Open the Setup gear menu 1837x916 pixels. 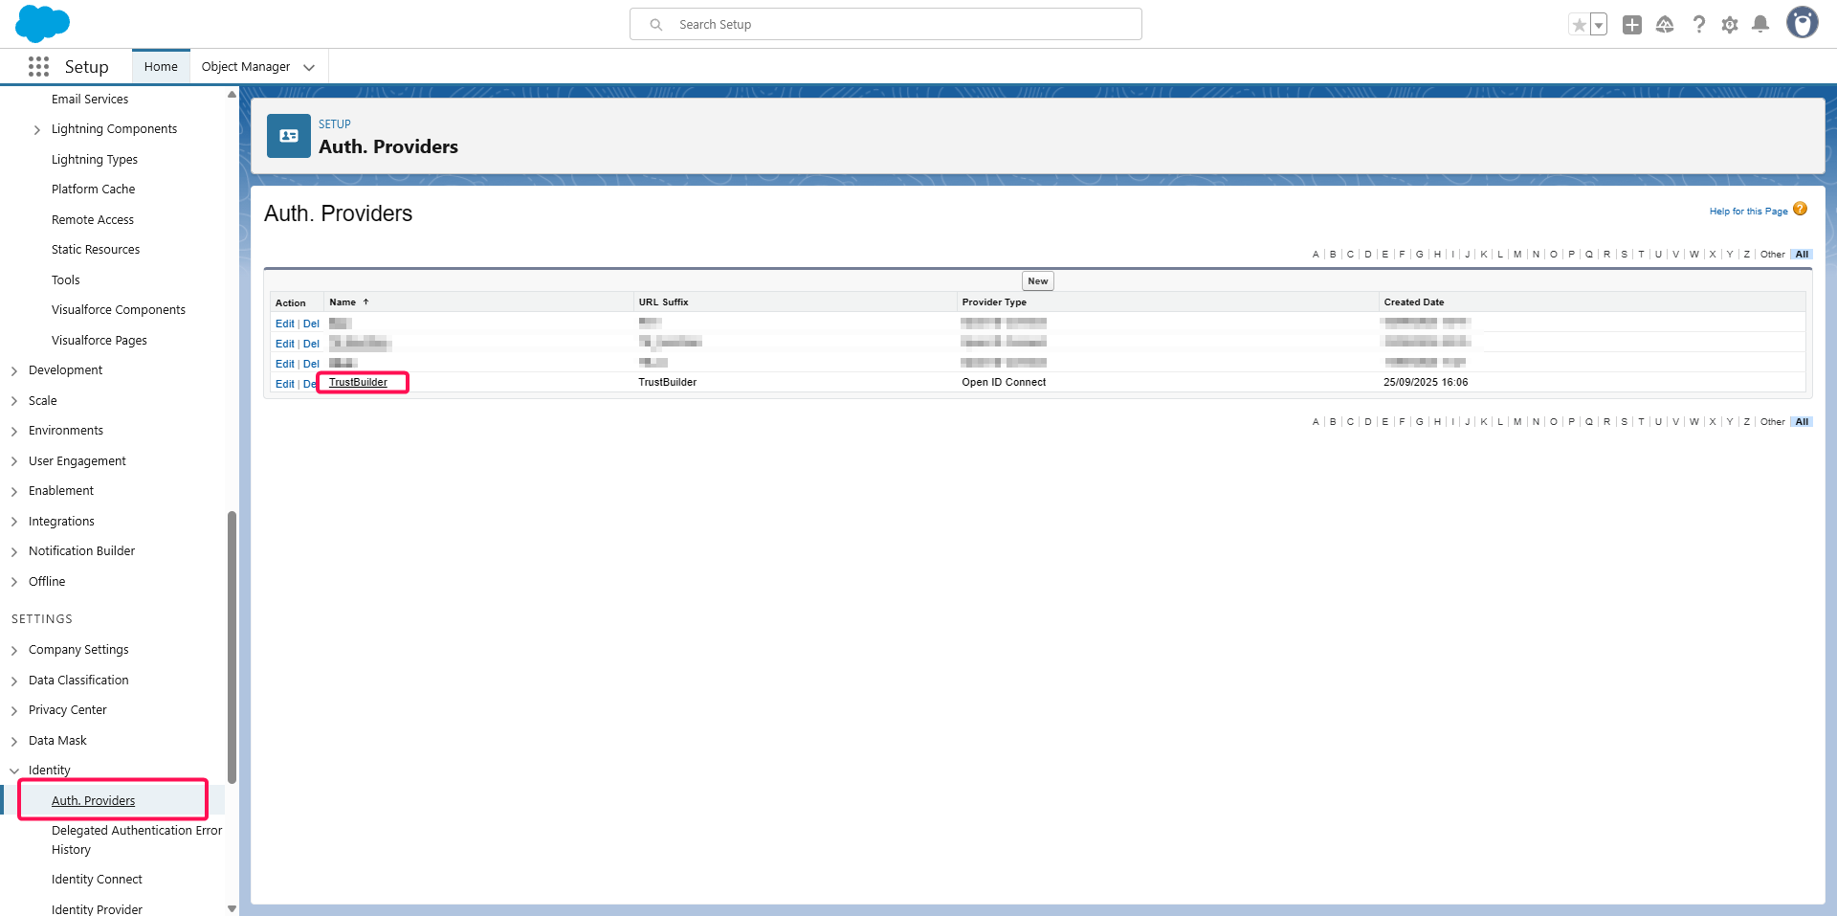[x=1730, y=25]
